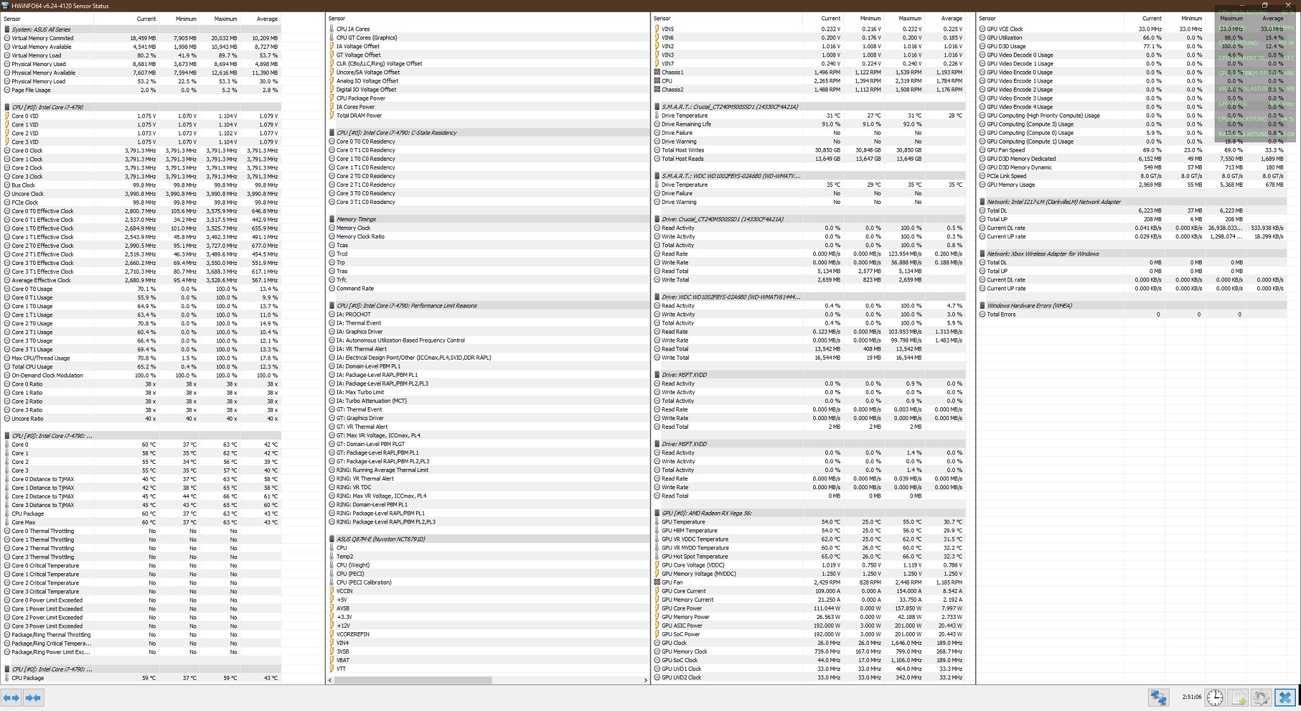
Task: Click left arrow of horizontal scrollbar
Action: [x=330, y=680]
